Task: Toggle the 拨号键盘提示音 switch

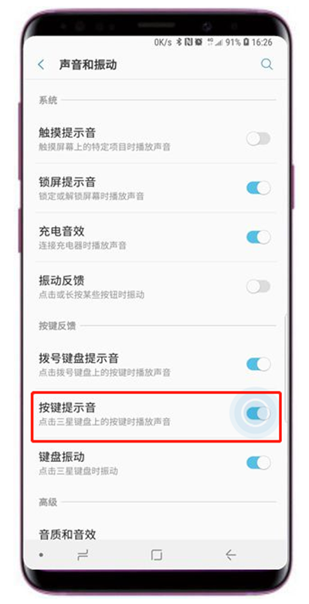Action: point(259,364)
